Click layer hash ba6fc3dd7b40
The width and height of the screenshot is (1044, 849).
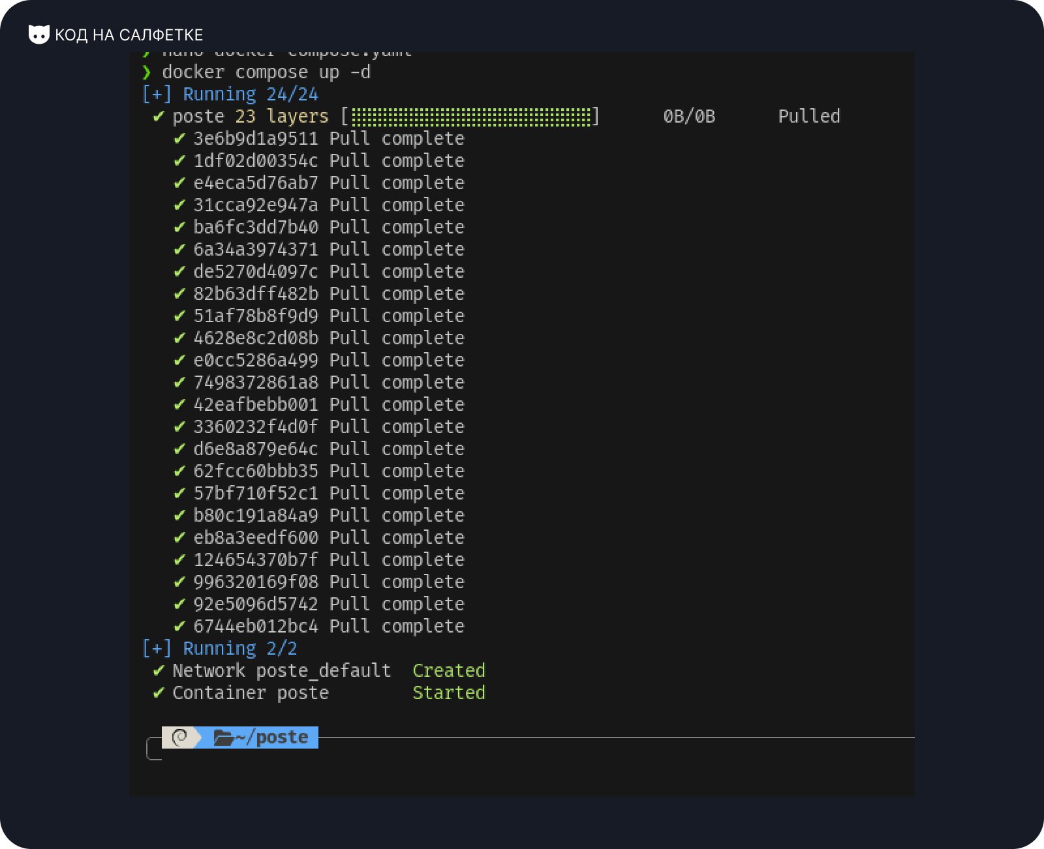coord(256,227)
